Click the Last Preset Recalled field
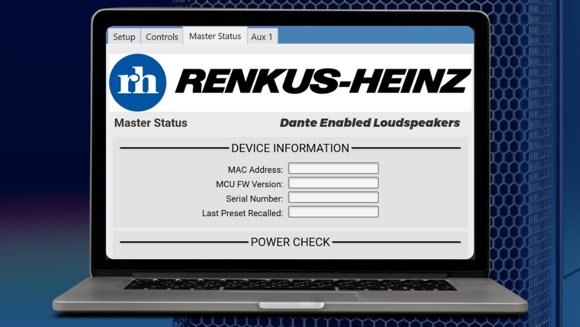Image resolution: width=580 pixels, height=327 pixels. (x=334, y=211)
